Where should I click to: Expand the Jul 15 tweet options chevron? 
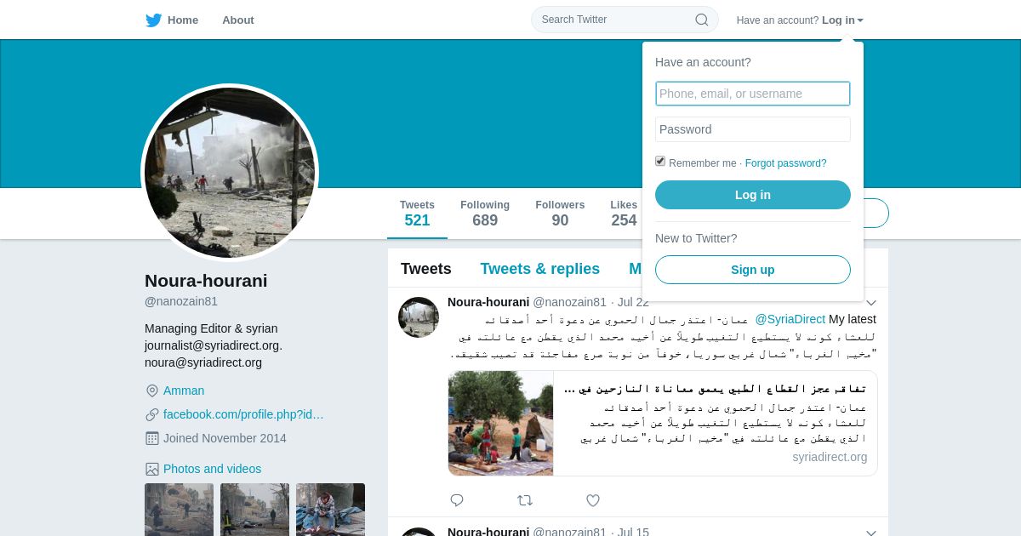[x=871, y=533]
